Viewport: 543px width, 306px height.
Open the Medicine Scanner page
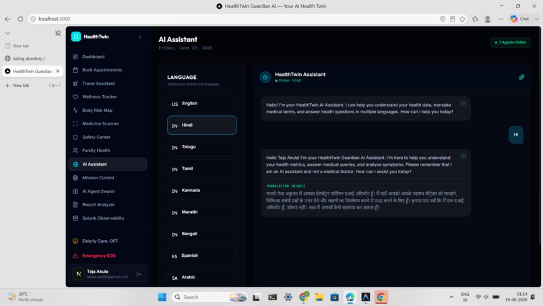pos(107,124)
